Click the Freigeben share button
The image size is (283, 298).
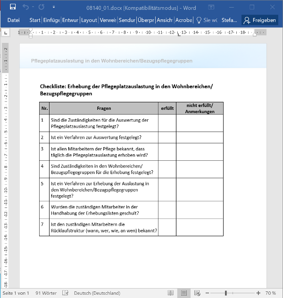click(259, 20)
